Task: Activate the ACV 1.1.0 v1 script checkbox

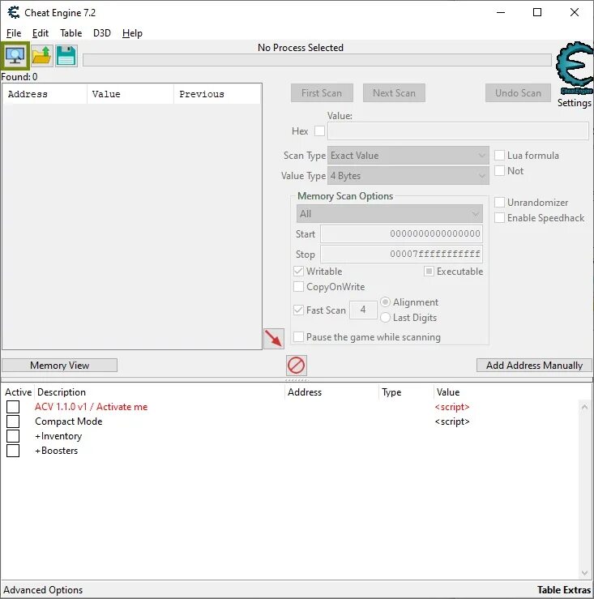Action: coord(13,407)
